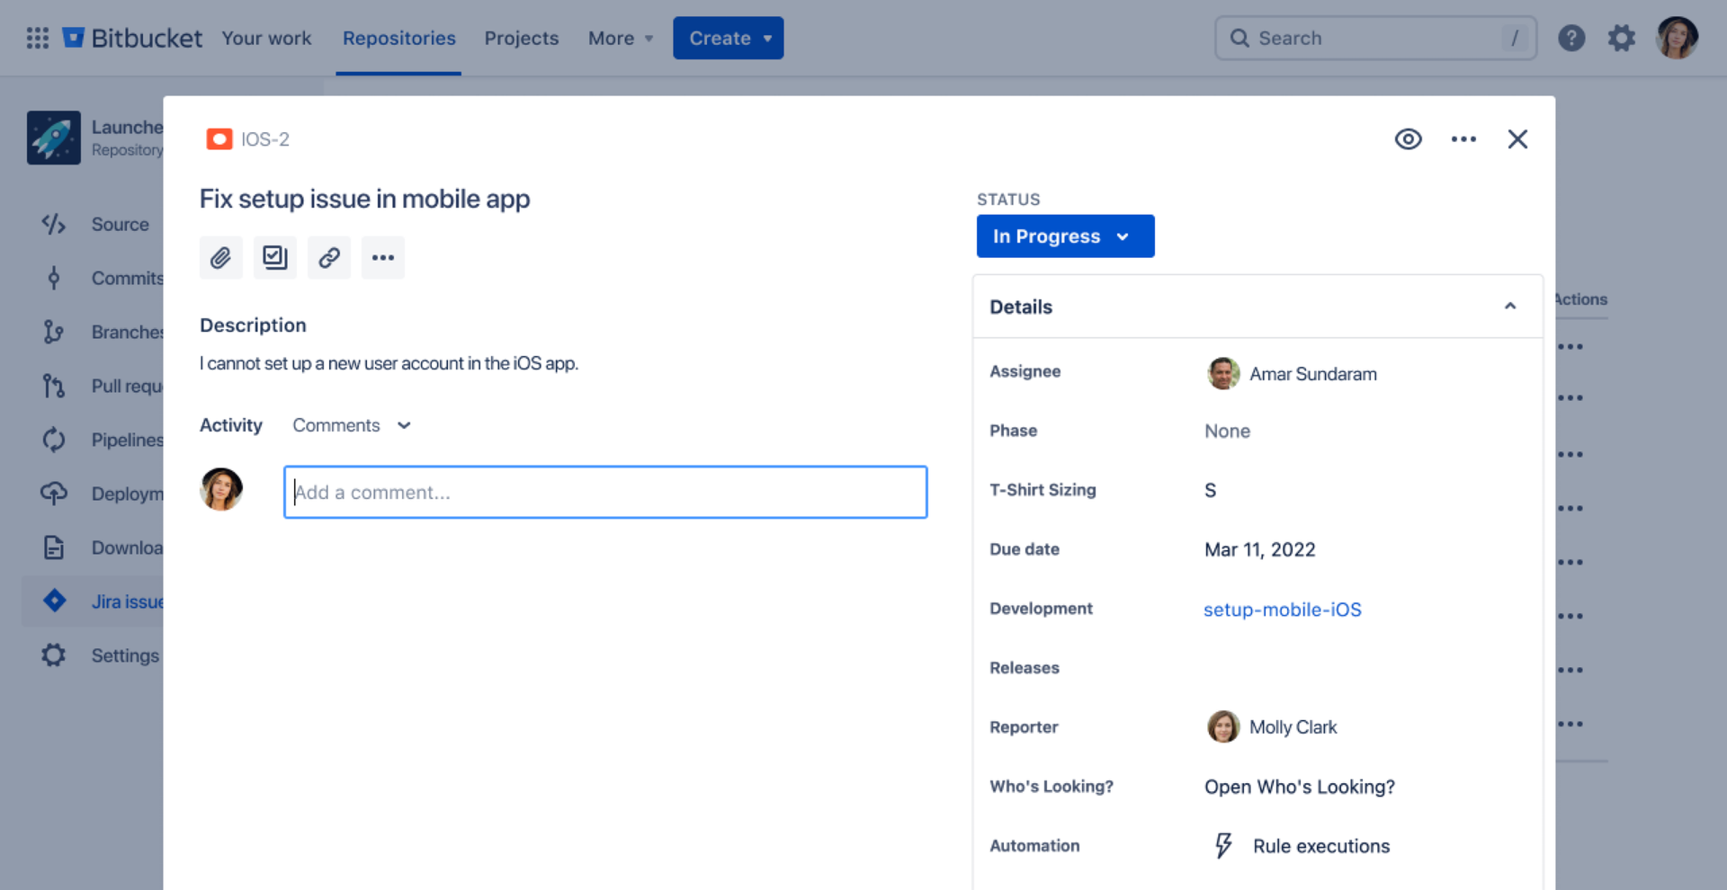
Task: Click Open Who's Looking? link
Action: pyautogui.click(x=1299, y=787)
